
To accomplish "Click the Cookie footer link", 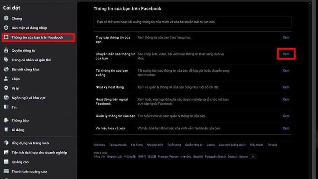I will tap(211, 145).
